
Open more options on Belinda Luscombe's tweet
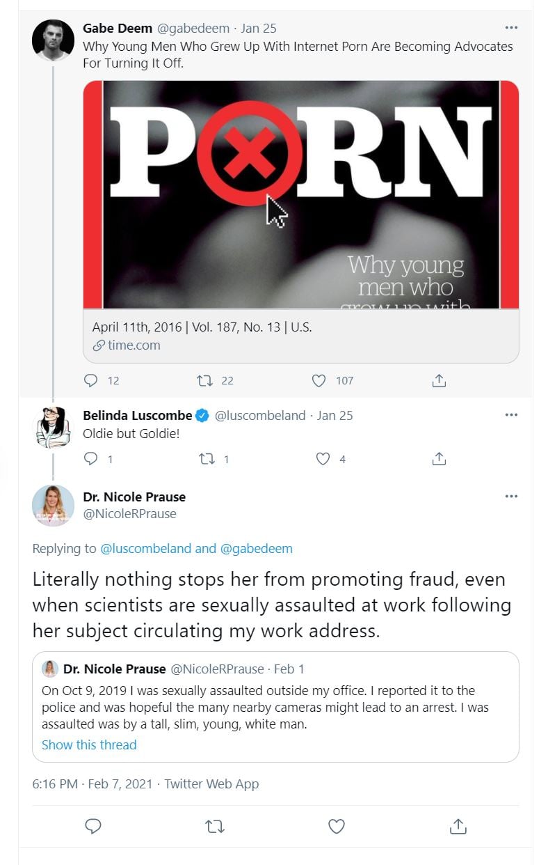[x=511, y=415]
